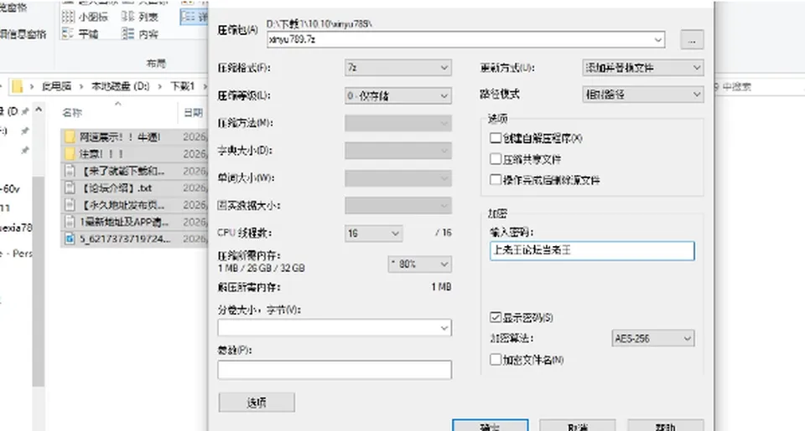Select the 【永久地址发布页 file row

pyautogui.click(x=134, y=204)
